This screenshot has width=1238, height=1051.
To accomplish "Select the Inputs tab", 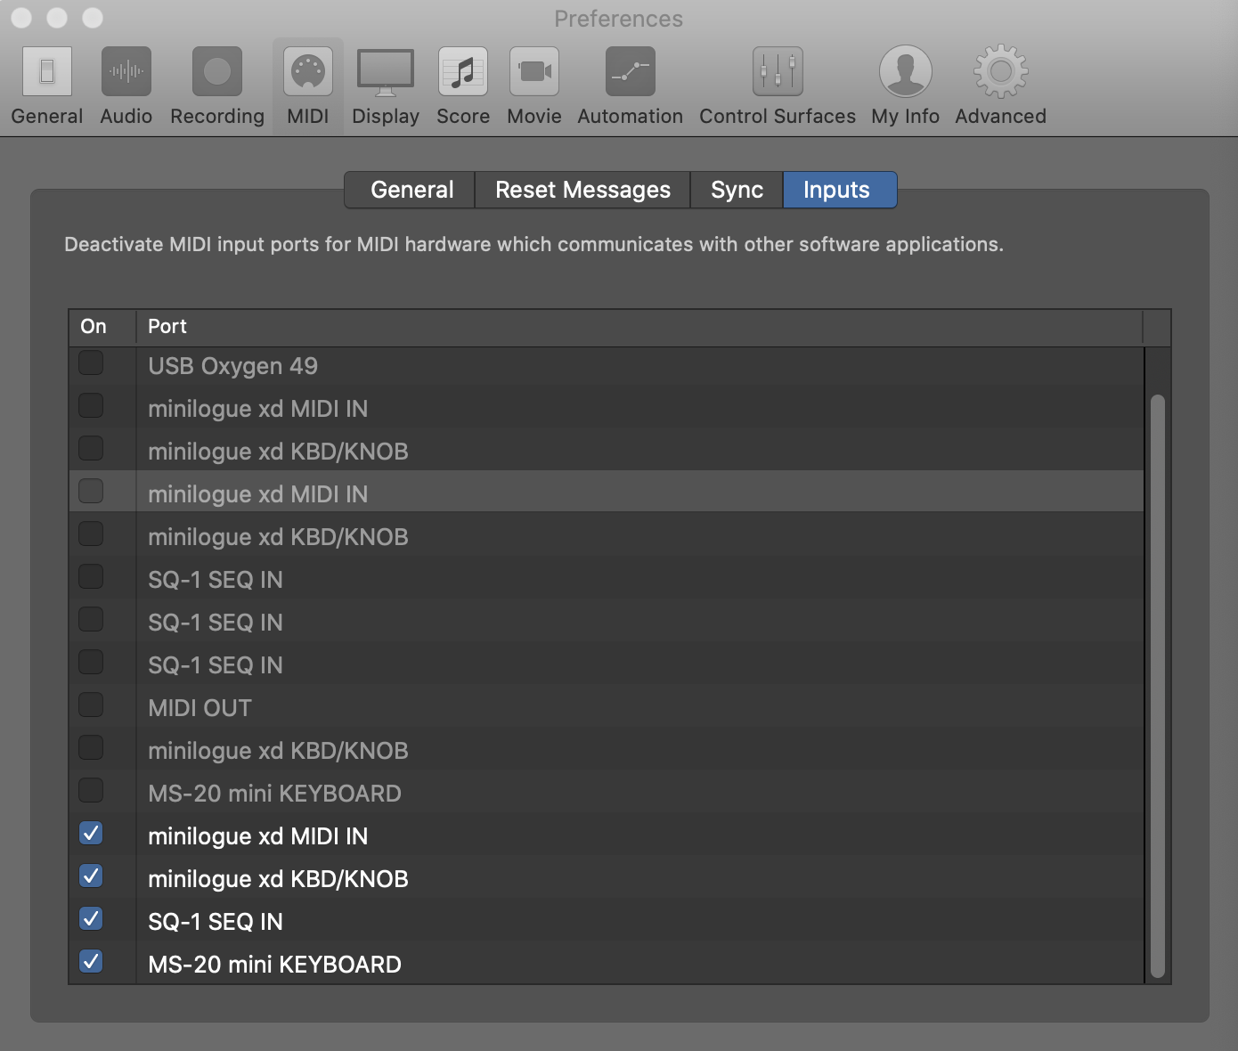I will [840, 190].
